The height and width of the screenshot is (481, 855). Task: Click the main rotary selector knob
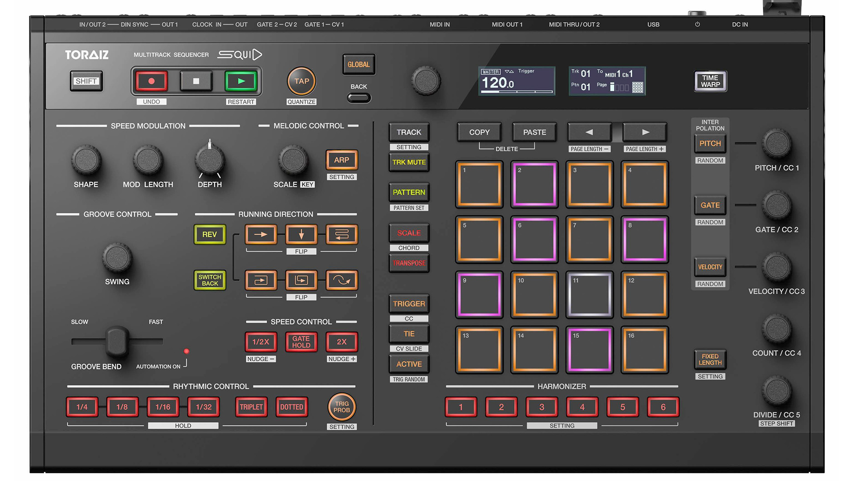point(426,81)
